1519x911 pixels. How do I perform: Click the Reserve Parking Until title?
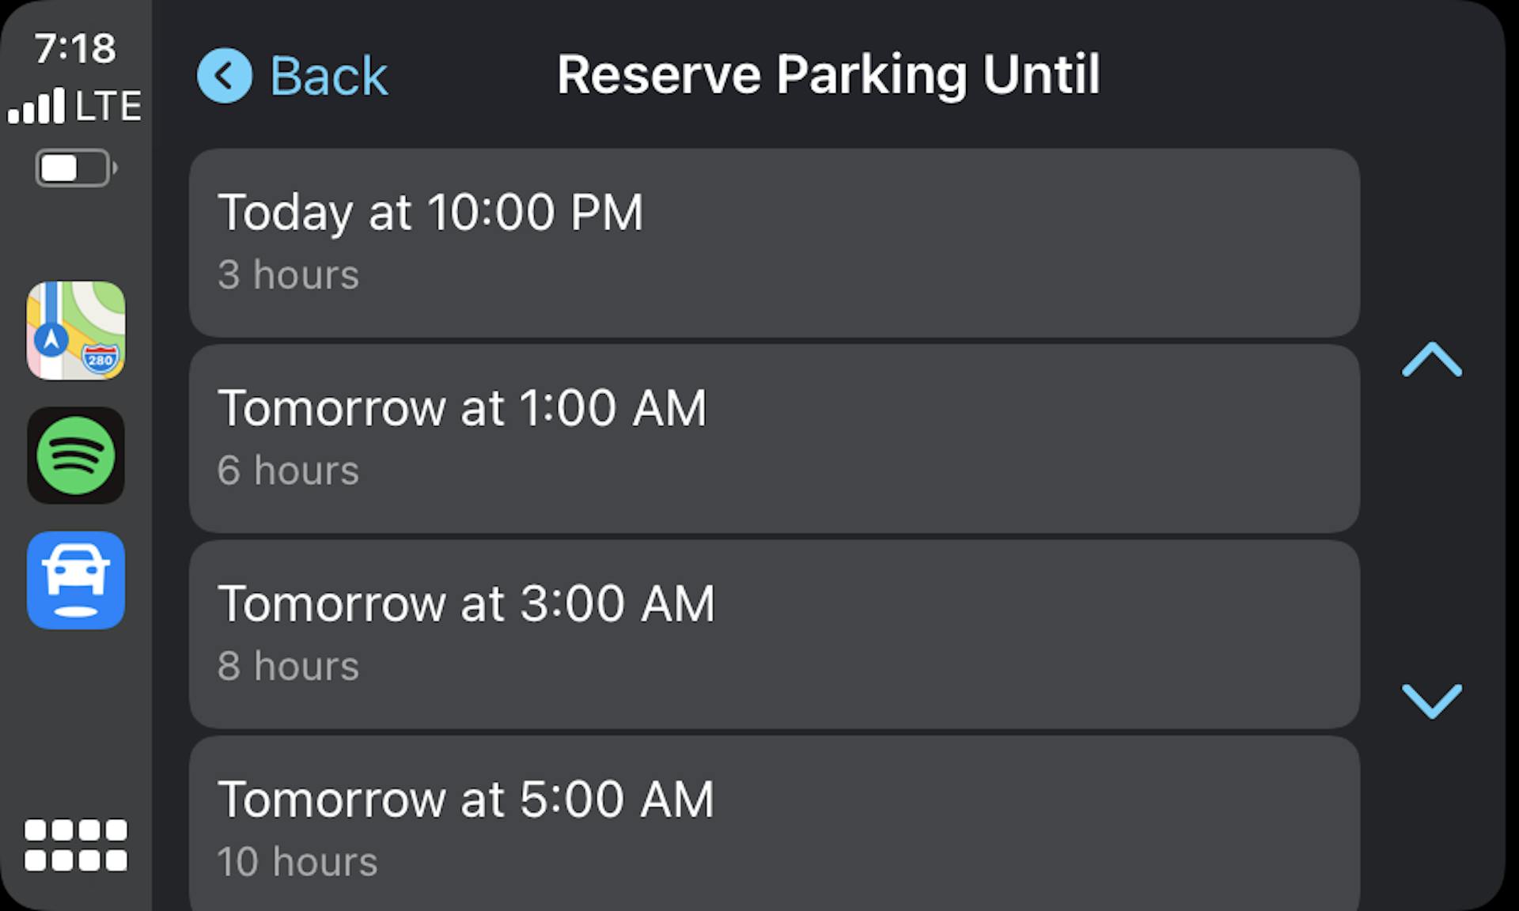click(828, 76)
